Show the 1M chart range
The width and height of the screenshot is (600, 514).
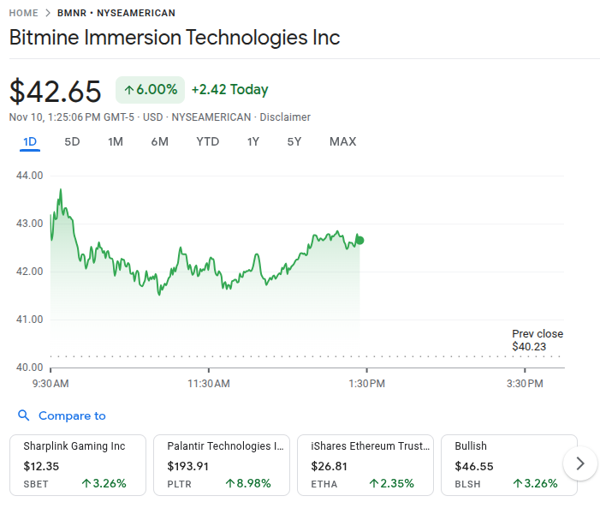click(x=116, y=141)
